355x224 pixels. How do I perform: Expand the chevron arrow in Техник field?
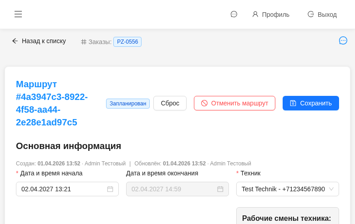coord(331,189)
